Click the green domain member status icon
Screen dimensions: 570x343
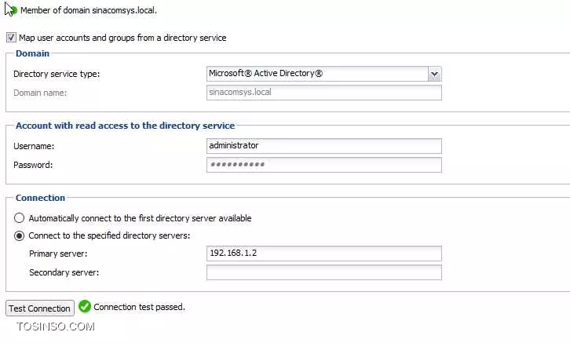coord(13,10)
